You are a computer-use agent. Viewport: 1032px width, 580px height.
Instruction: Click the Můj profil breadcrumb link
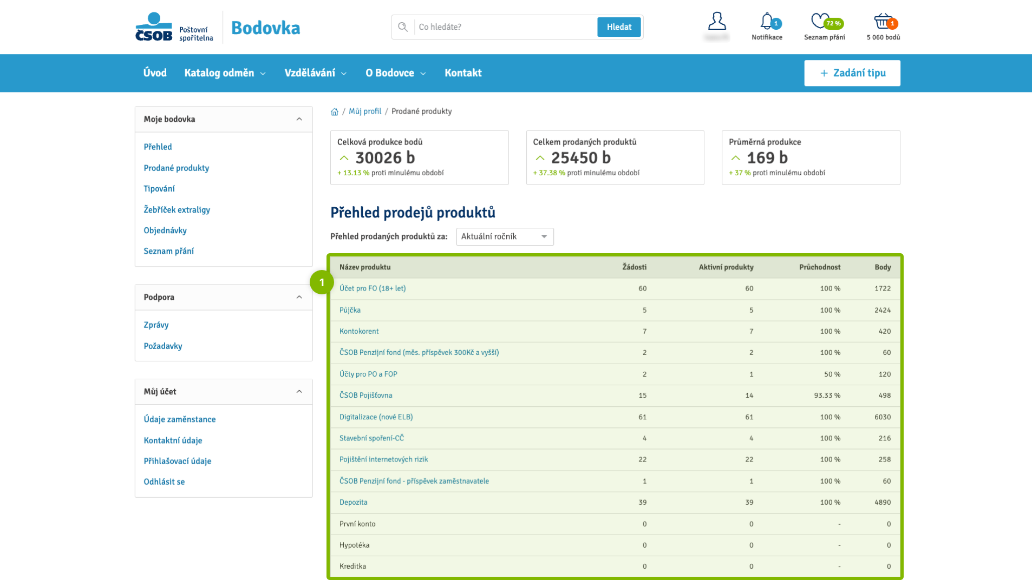pos(365,111)
